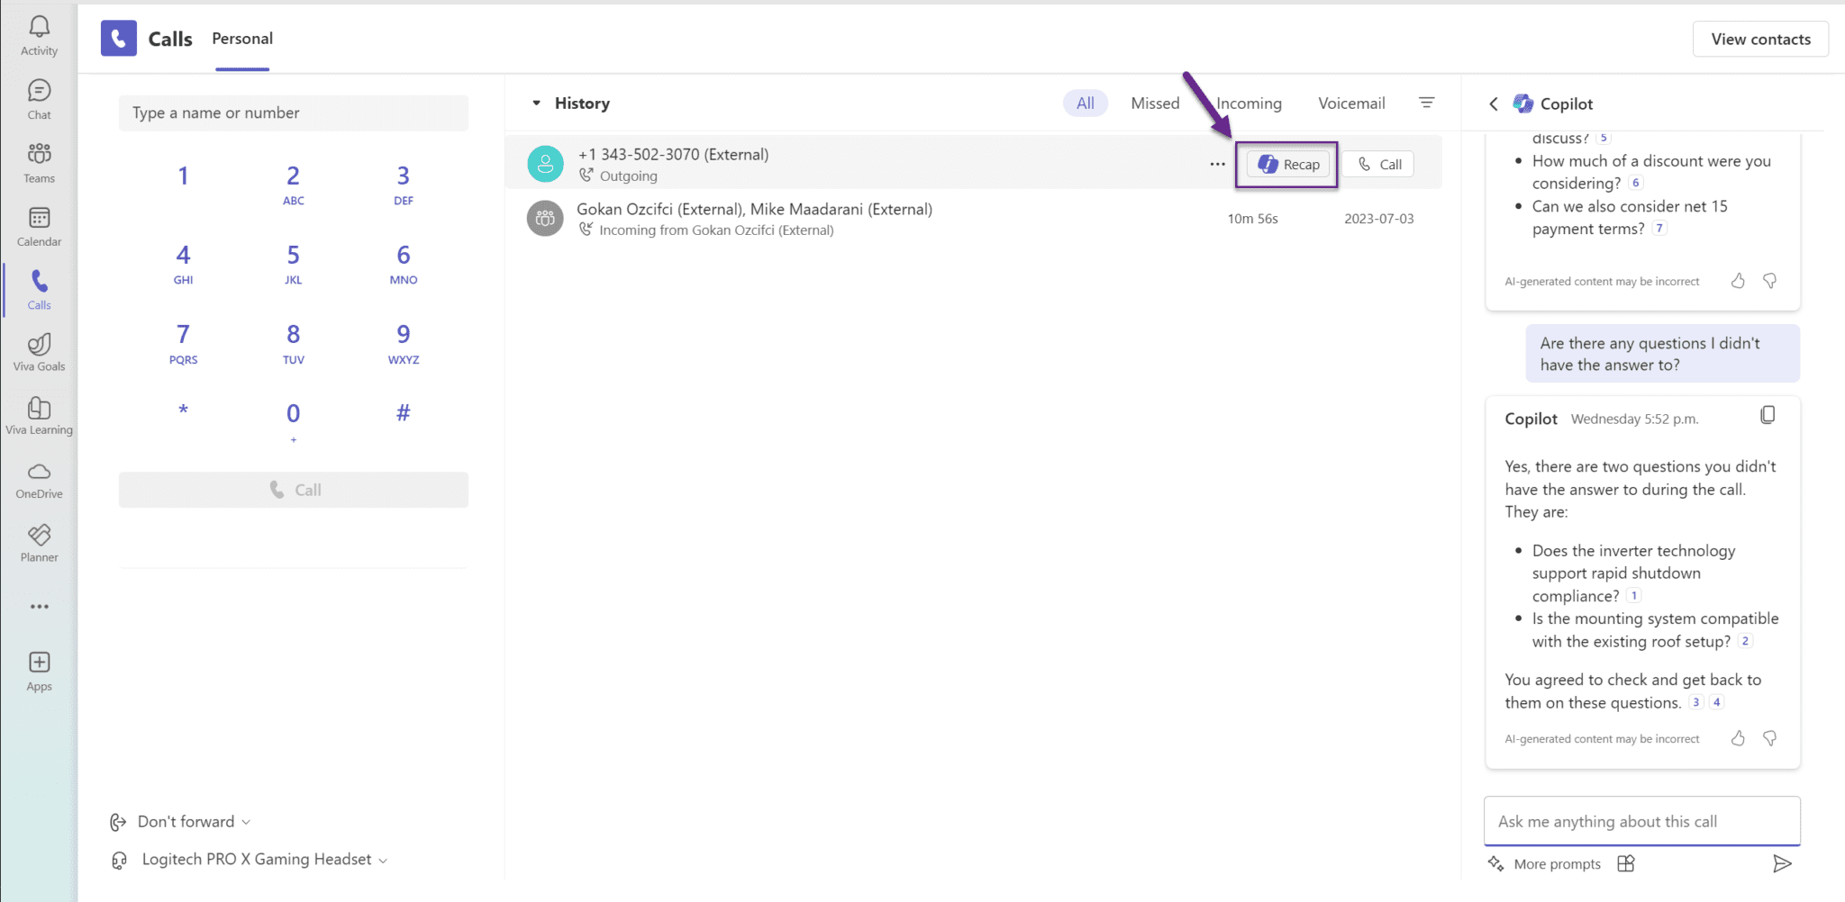The width and height of the screenshot is (1845, 902).
Task: Copy the Copilot response
Action: [x=1768, y=415]
